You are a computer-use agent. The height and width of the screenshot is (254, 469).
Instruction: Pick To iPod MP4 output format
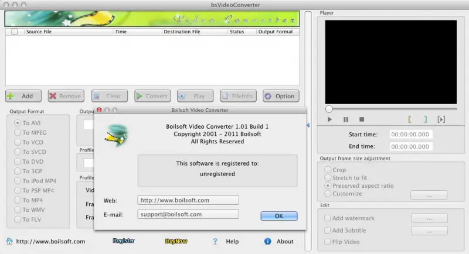click(18, 181)
